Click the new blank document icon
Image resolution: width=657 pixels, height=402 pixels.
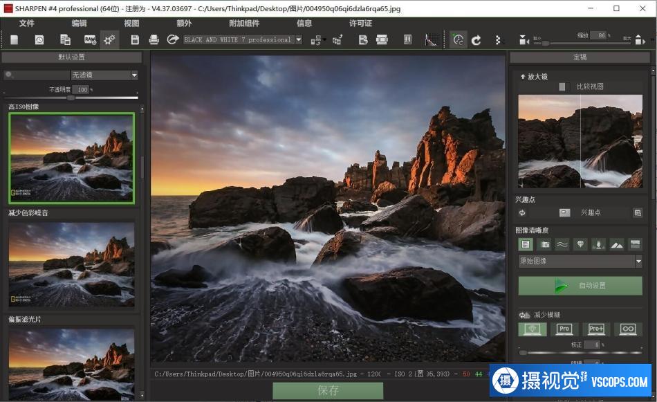(x=15, y=40)
